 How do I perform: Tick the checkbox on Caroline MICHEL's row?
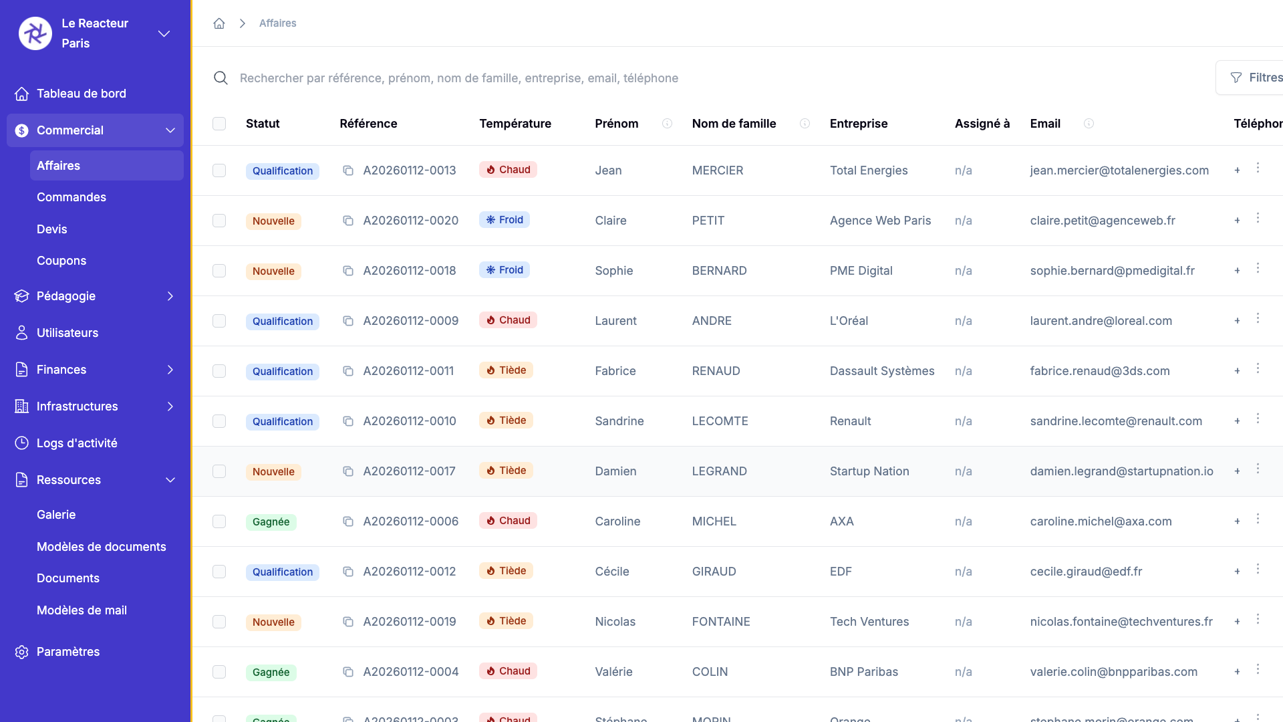point(219,521)
